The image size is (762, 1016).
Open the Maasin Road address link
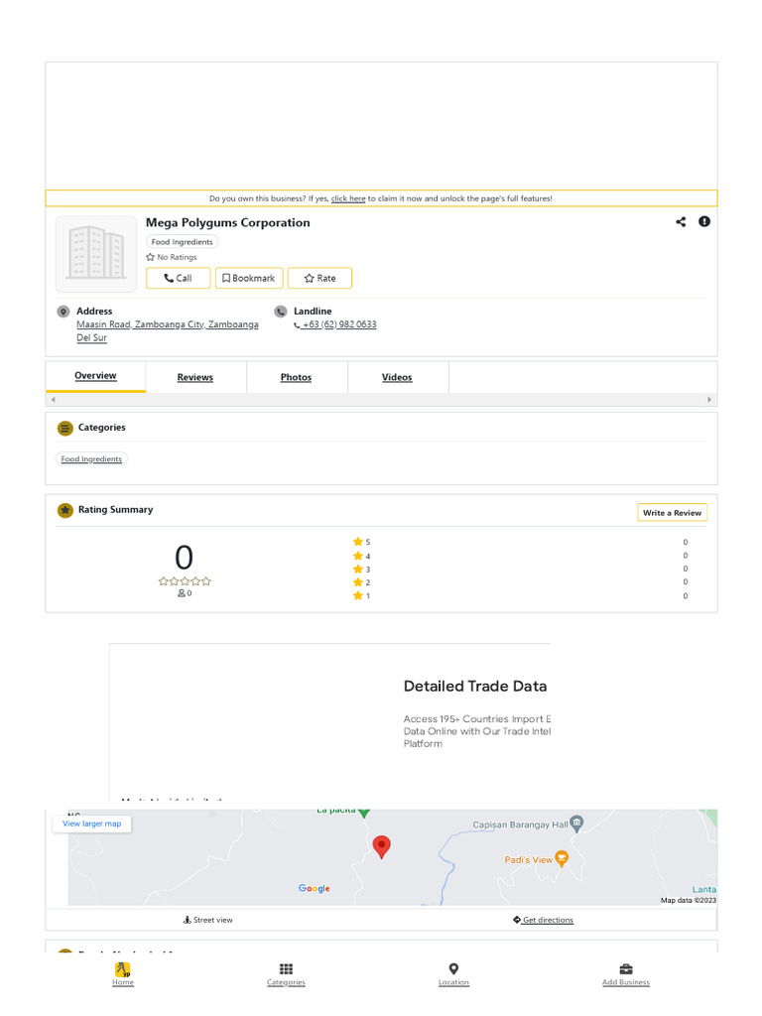coord(167,330)
